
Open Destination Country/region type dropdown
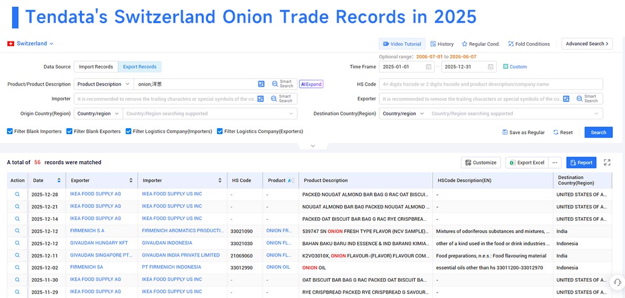tap(403, 114)
